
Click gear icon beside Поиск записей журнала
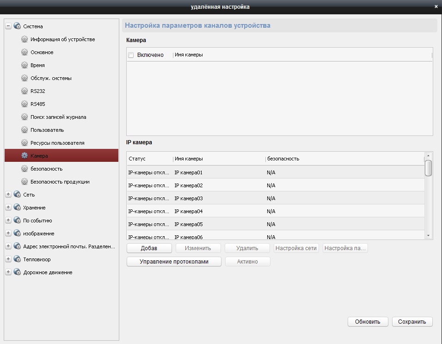tap(25, 117)
